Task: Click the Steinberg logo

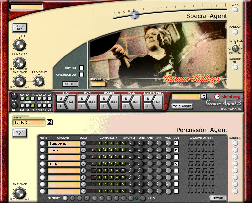Action: 227,97
